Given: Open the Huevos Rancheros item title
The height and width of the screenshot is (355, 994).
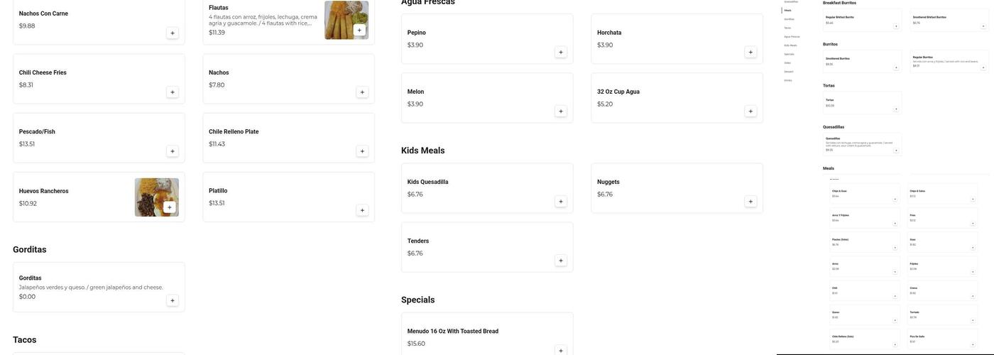Looking at the screenshot, I should pos(44,191).
